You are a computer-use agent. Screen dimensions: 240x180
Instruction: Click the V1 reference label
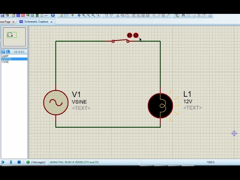pos(76,94)
